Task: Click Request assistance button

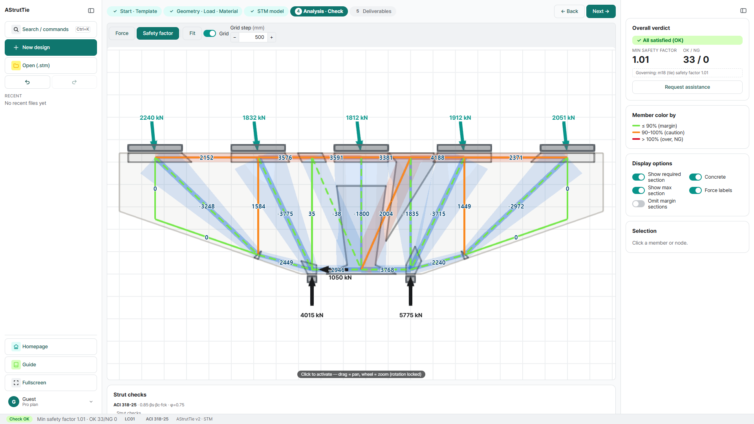Action: coord(687,87)
